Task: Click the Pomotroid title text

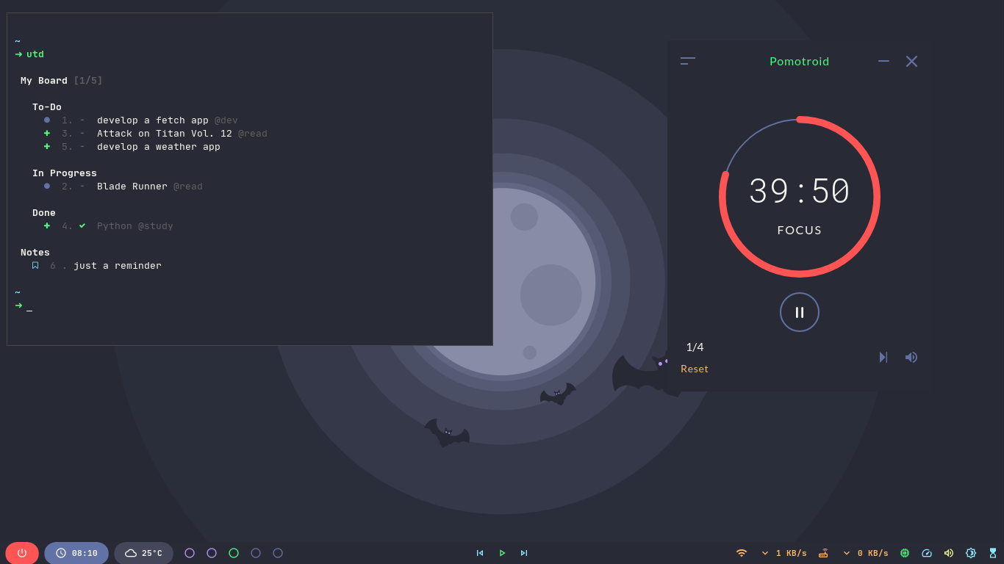Action: [800, 61]
